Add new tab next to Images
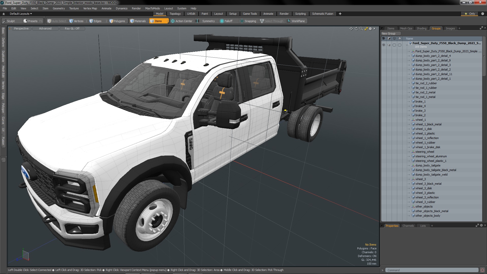Screen dimensions: 487x274 tap(459, 28)
